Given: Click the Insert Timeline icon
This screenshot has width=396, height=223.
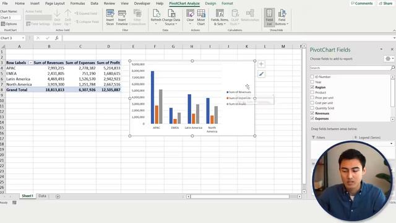Looking at the screenshot, I should pyautogui.click(x=122, y=17).
